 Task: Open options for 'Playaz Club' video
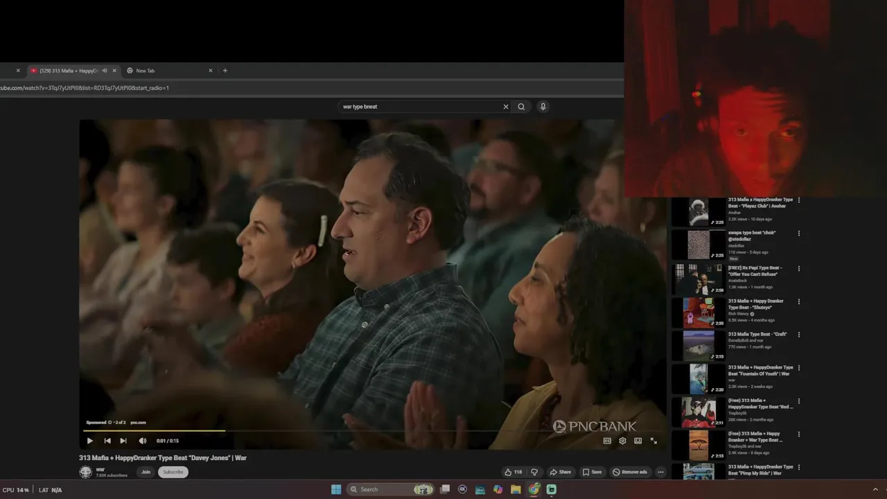coord(799,200)
